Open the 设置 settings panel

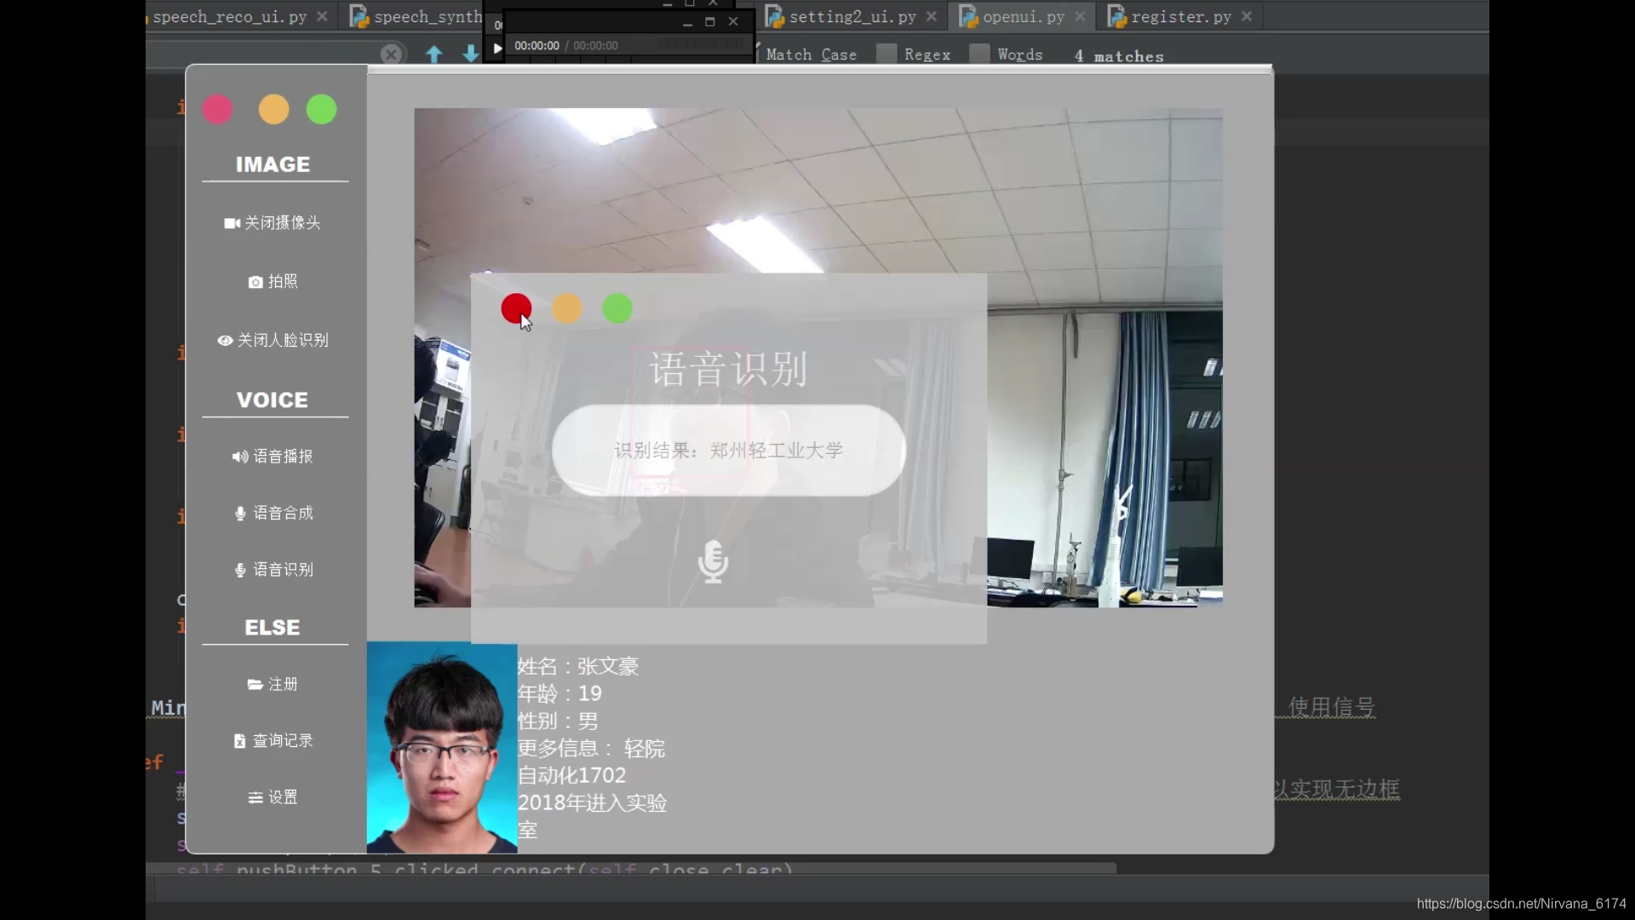tap(272, 797)
